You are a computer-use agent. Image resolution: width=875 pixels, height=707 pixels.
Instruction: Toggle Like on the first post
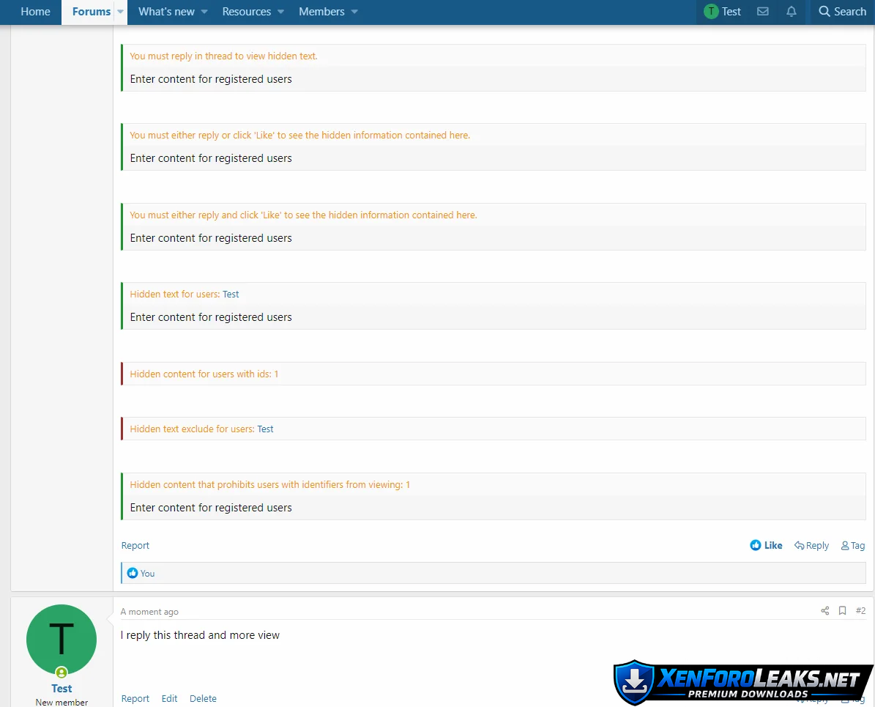pyautogui.click(x=767, y=546)
